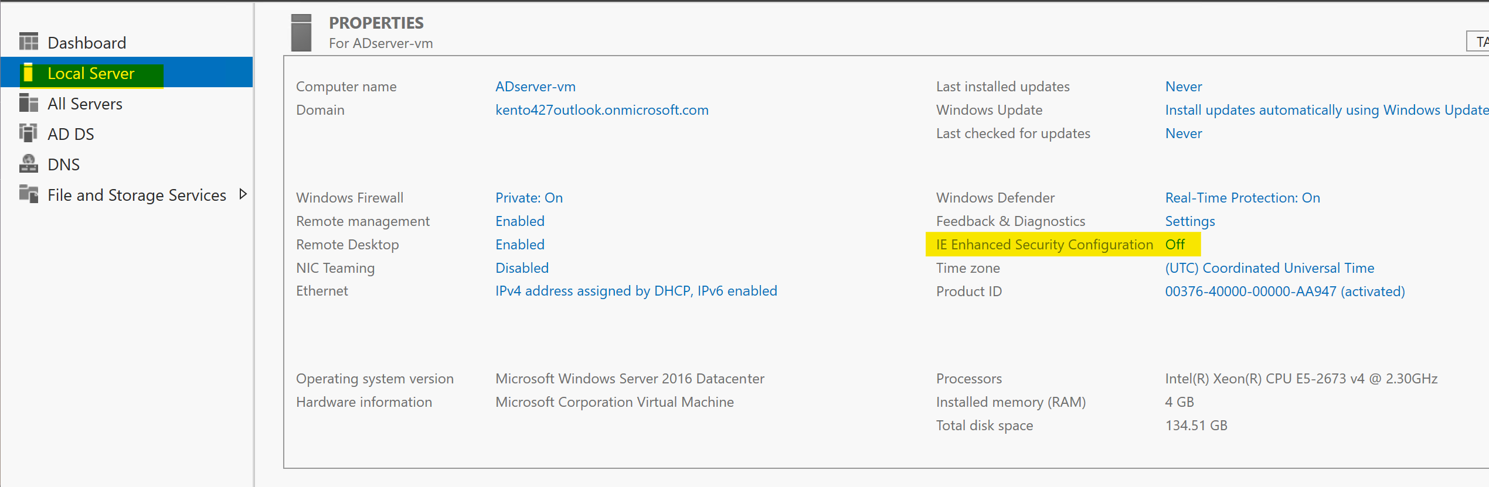Click the PROPERTIES heading

376,23
